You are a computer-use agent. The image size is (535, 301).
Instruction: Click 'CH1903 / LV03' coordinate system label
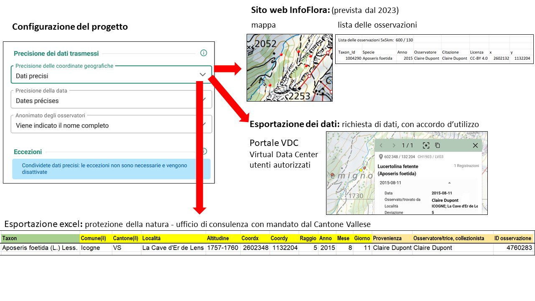(430, 157)
